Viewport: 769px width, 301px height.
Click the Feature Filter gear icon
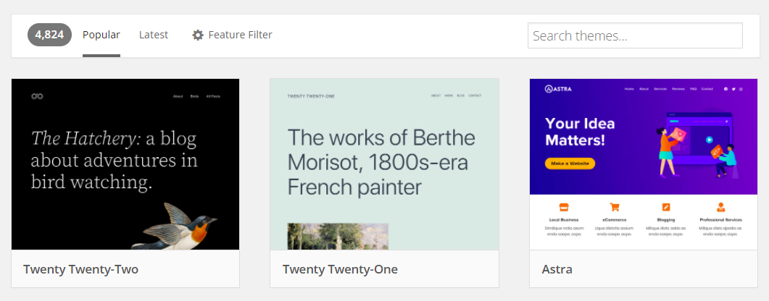click(x=198, y=35)
